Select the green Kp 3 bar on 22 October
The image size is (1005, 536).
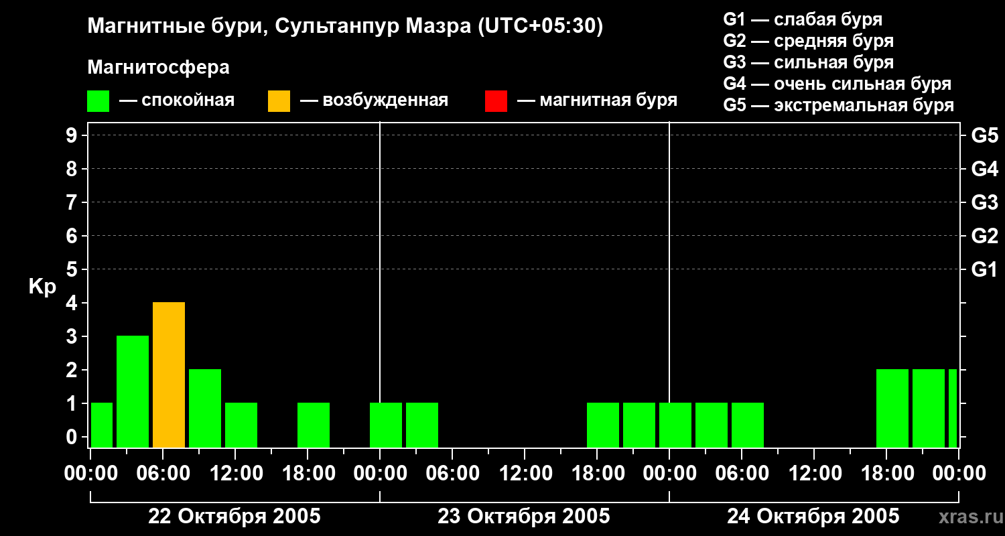(x=133, y=392)
